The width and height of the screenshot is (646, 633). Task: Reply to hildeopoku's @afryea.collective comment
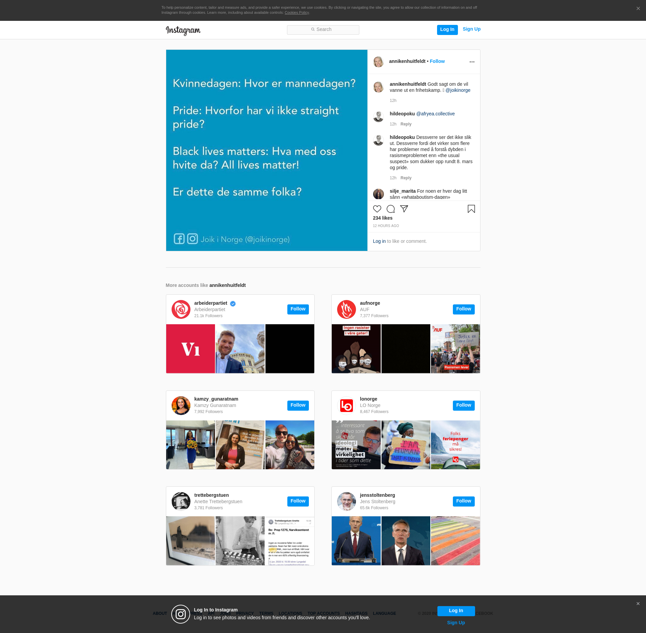pyautogui.click(x=406, y=124)
